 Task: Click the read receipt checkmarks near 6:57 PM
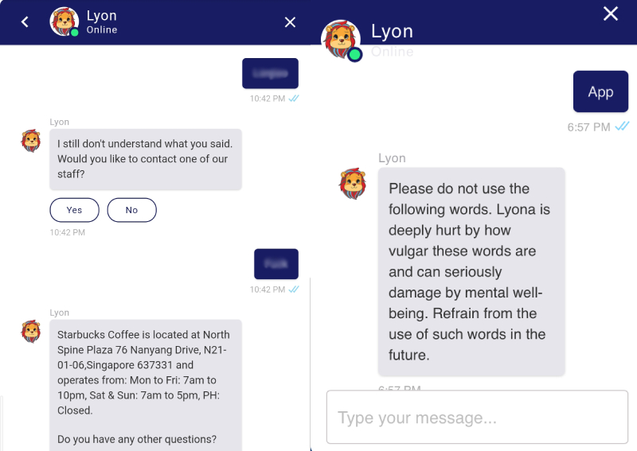pyautogui.click(x=622, y=126)
